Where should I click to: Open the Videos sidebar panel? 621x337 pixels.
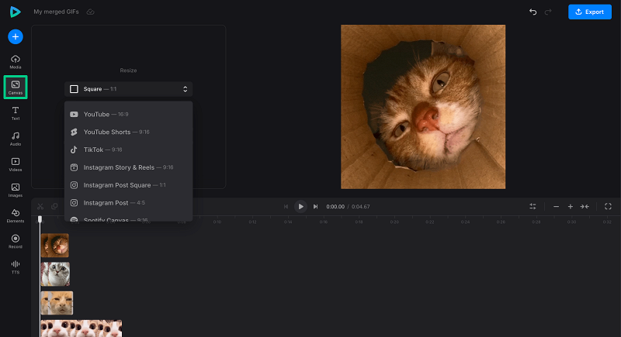[x=16, y=165]
